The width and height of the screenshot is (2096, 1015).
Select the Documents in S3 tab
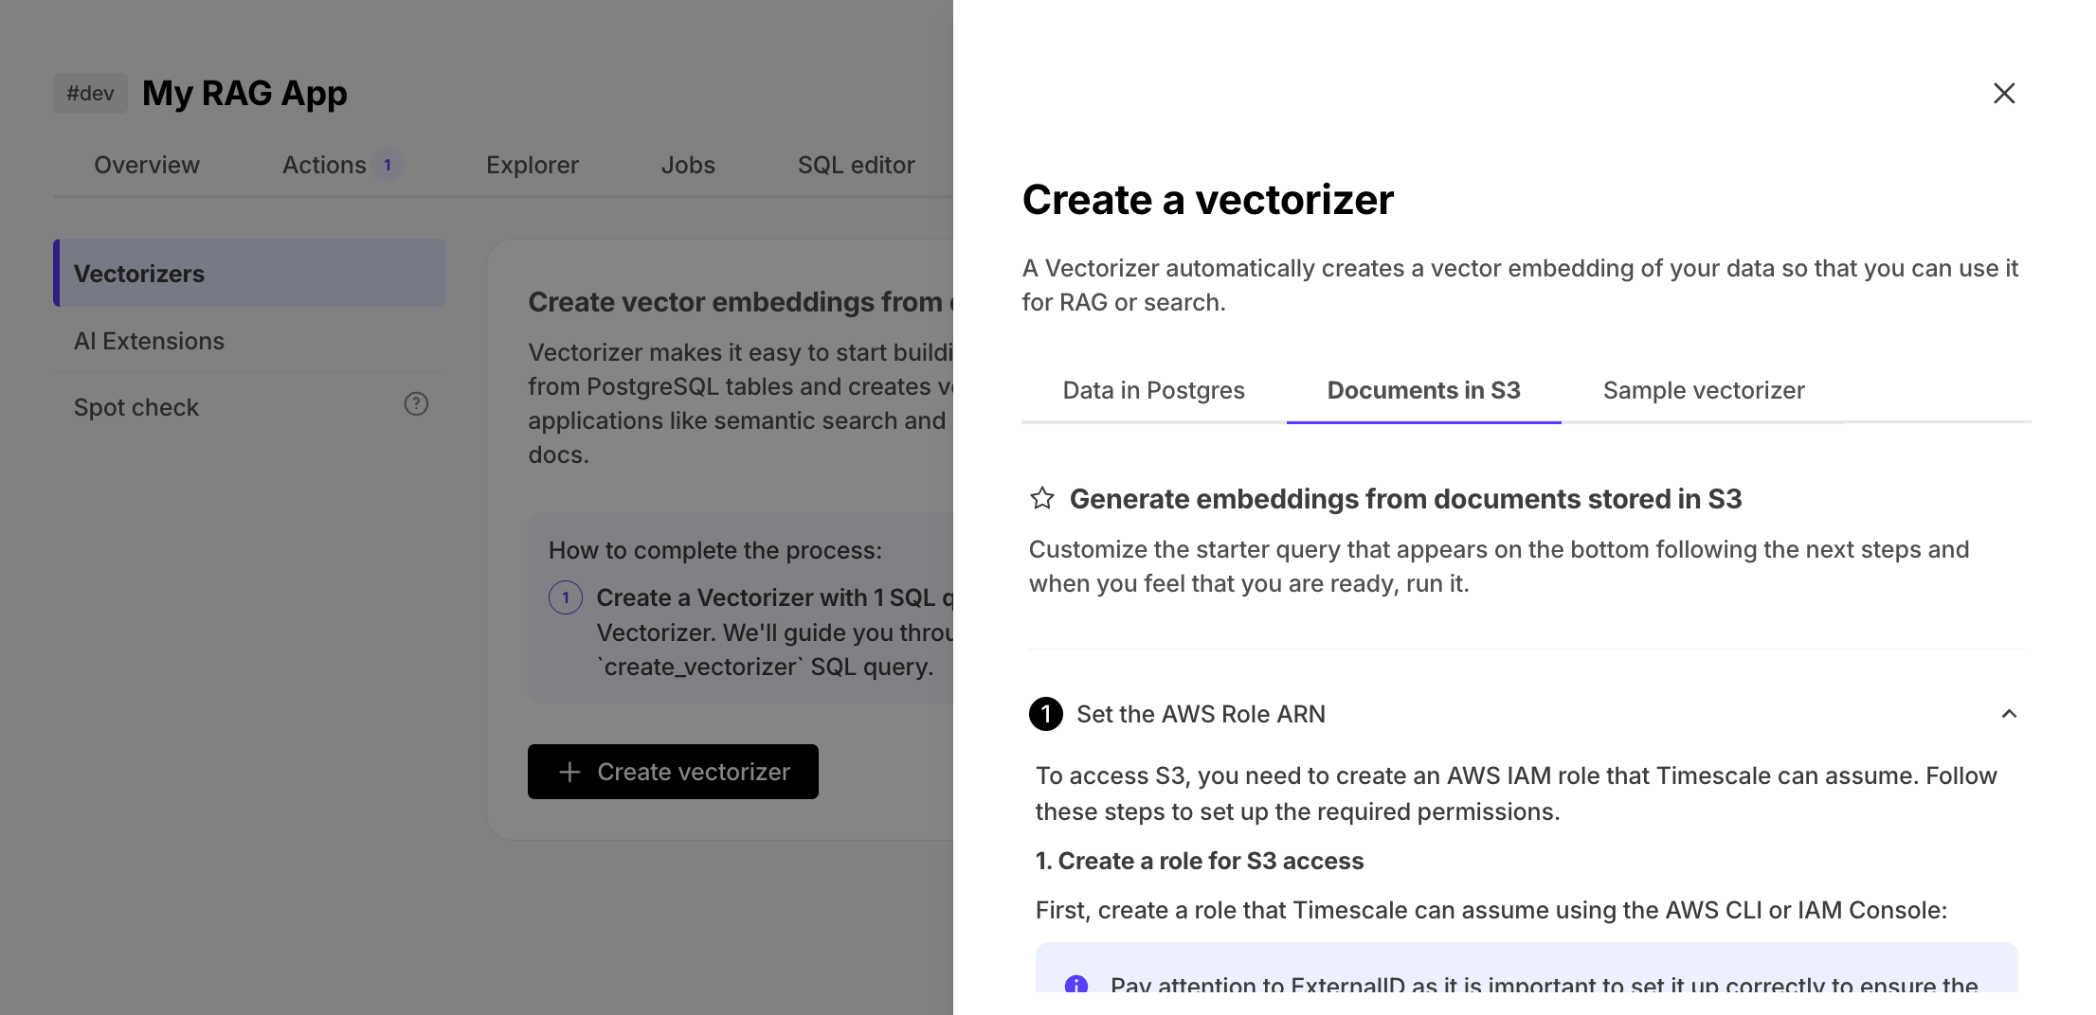[x=1423, y=390]
